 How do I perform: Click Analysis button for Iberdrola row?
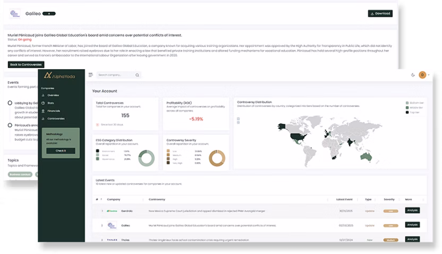[412, 210]
